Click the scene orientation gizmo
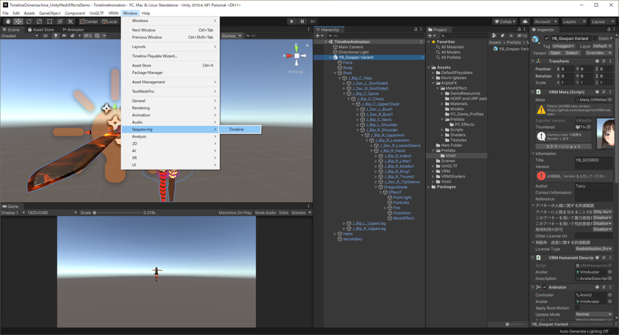 tap(297, 56)
